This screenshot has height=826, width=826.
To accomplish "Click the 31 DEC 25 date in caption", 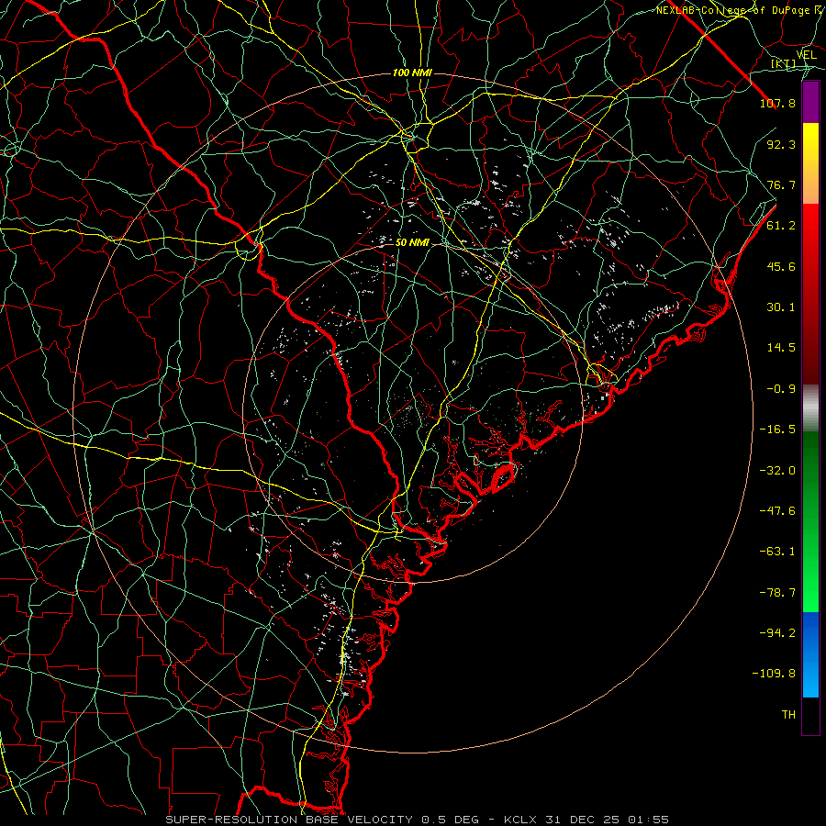I will click(583, 820).
